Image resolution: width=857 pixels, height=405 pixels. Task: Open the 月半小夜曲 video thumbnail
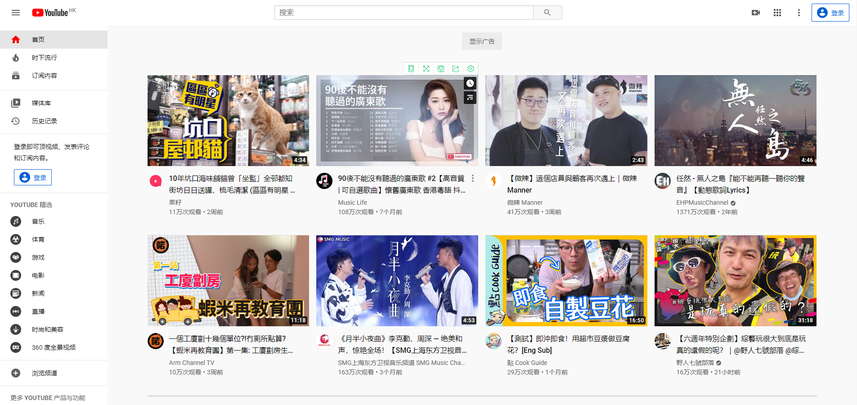(x=397, y=281)
